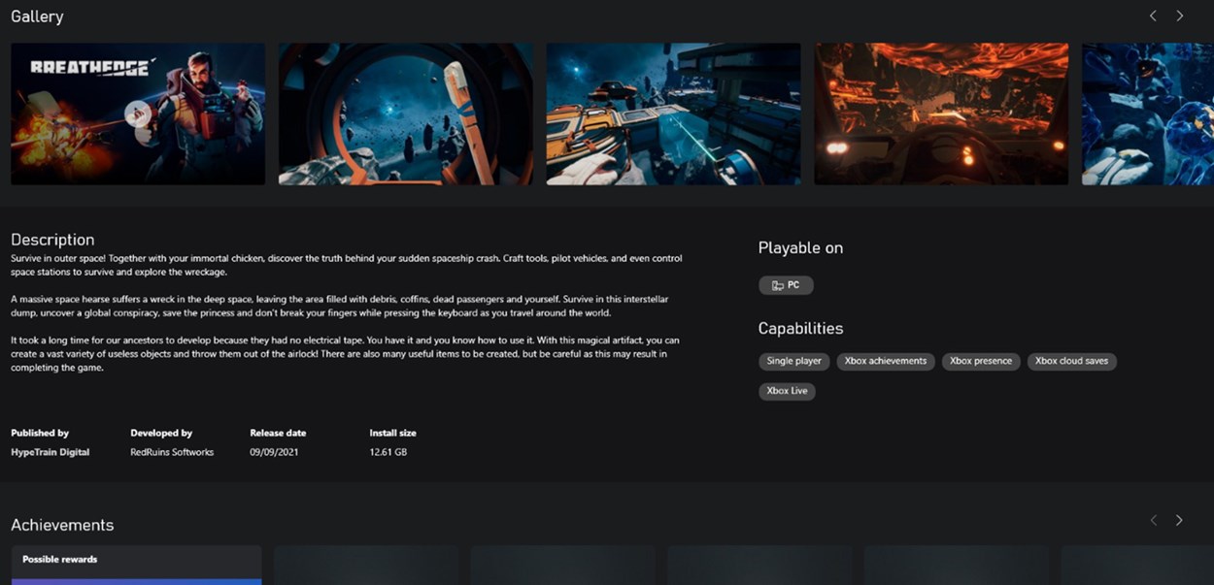
Task: Advance Gallery with the right chevron
Action: pyautogui.click(x=1180, y=16)
